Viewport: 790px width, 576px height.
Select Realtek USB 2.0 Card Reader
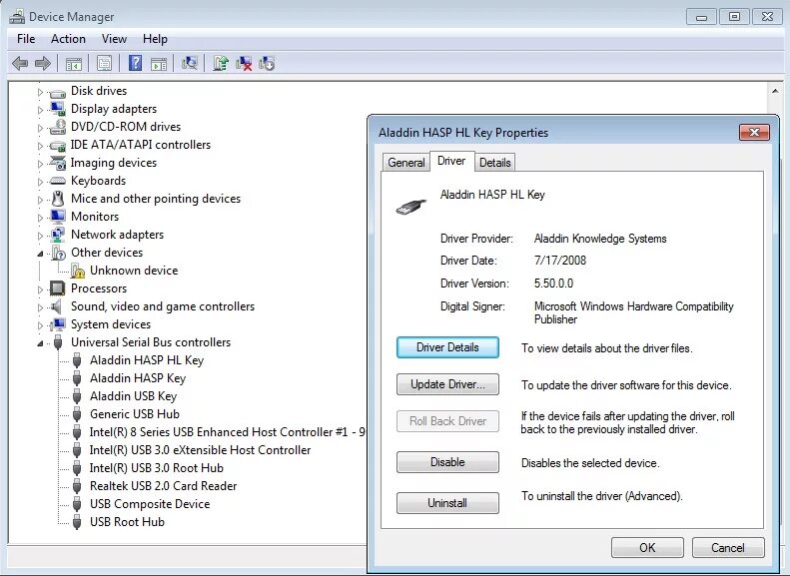(x=163, y=486)
